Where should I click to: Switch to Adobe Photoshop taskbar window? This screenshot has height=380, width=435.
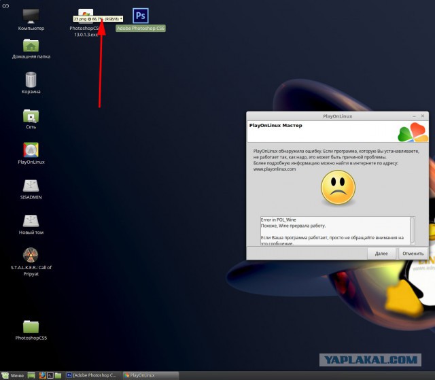93,375
